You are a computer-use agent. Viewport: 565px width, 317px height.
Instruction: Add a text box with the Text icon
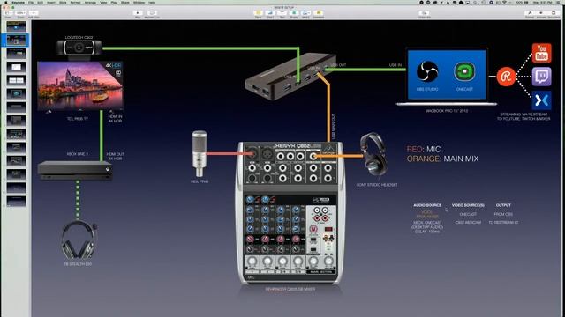tap(282, 14)
